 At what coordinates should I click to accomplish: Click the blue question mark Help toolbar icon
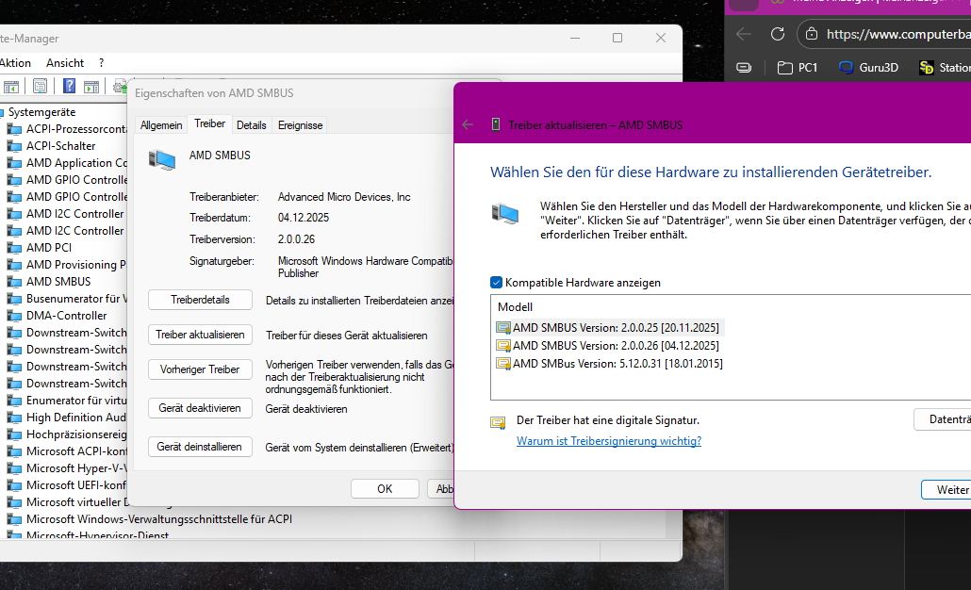[x=70, y=86]
